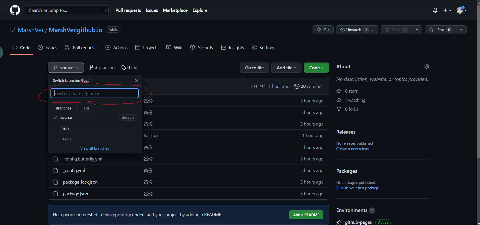Image resolution: width=480 pixels, height=225 pixels.
Task: Open Issues in the top navigation
Action: click(x=152, y=10)
